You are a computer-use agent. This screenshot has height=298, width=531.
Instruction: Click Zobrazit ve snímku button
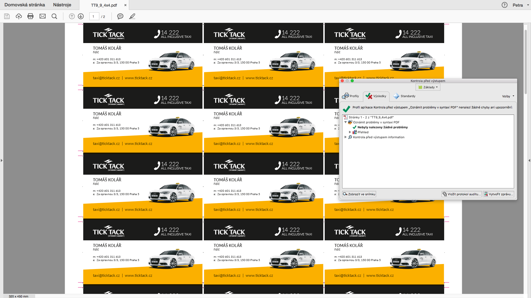[359, 194]
